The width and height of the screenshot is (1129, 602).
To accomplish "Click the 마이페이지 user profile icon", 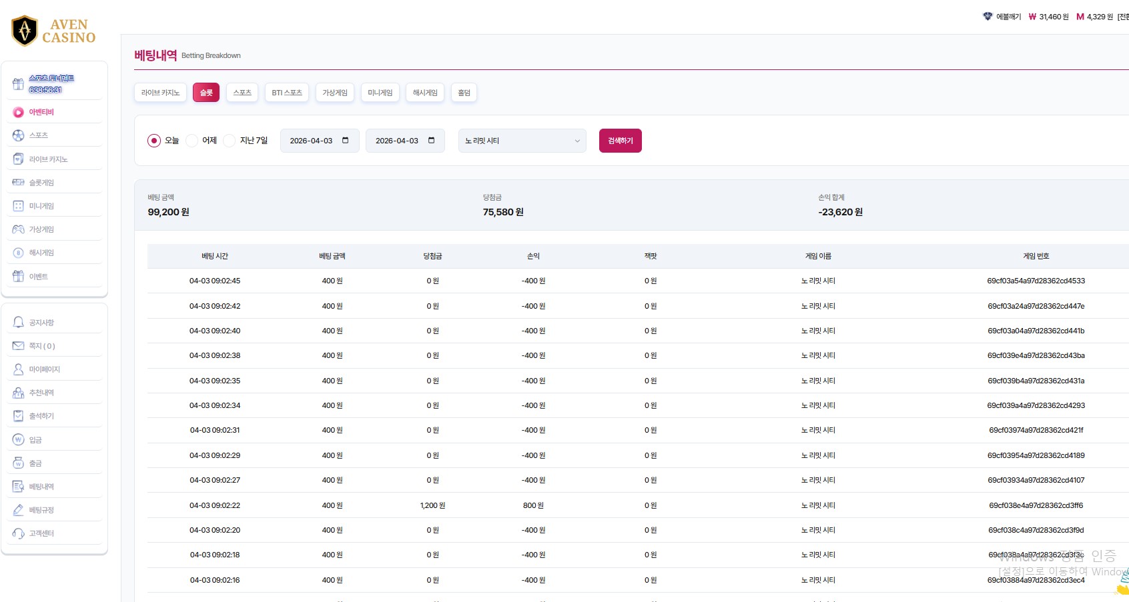I will click(x=19, y=369).
